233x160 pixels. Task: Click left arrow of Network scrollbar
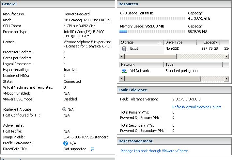pos(122,79)
